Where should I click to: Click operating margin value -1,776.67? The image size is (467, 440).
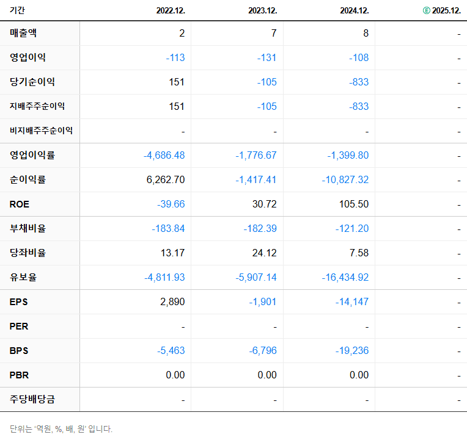(256, 155)
